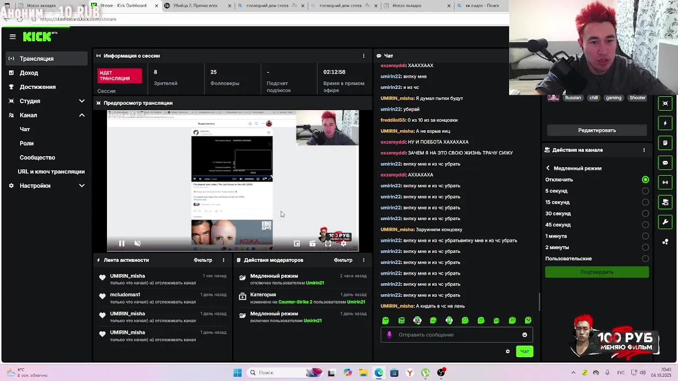Open channel actions three-dot menu
The image size is (678, 381).
[x=644, y=150]
